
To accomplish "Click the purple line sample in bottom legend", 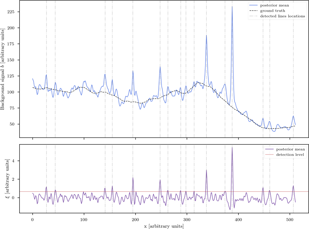I will tap(269, 149).
